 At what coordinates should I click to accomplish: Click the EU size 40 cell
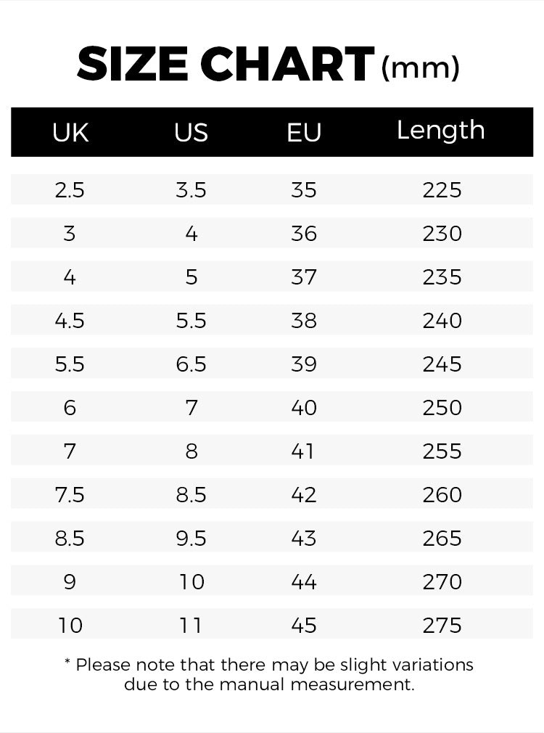tap(304, 408)
